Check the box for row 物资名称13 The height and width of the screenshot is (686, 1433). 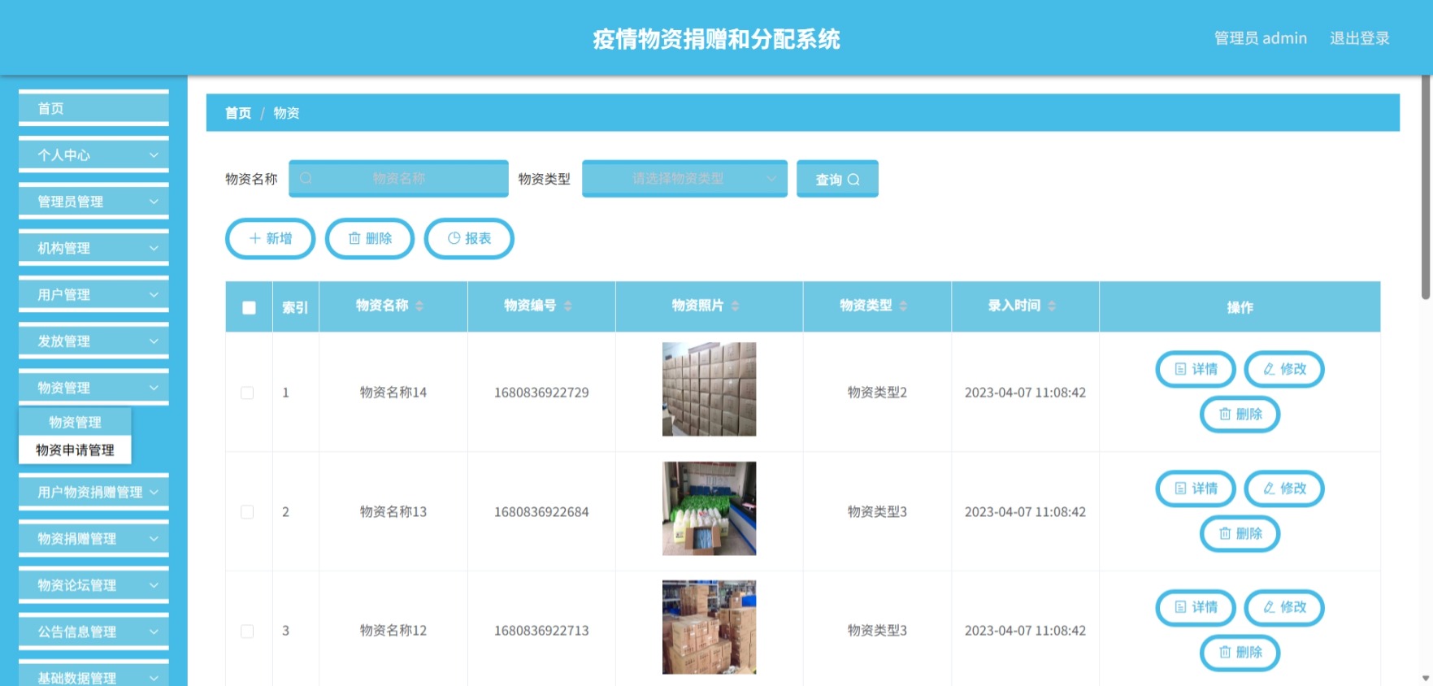click(x=247, y=512)
